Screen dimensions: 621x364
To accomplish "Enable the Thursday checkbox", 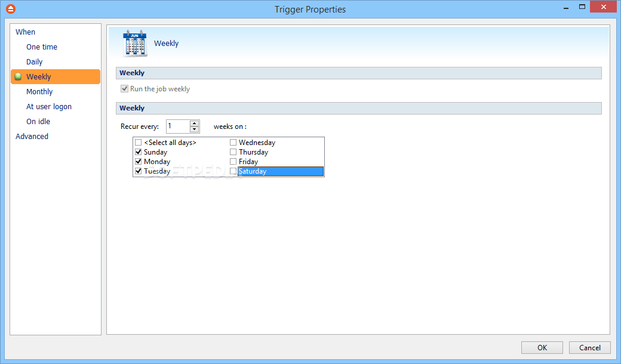I will tap(233, 152).
